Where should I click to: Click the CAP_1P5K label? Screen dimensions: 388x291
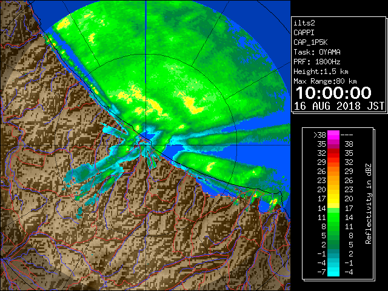coord(310,42)
